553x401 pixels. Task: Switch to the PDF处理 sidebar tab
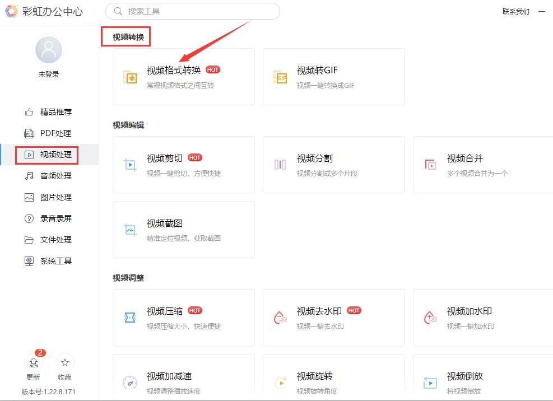[x=55, y=133]
